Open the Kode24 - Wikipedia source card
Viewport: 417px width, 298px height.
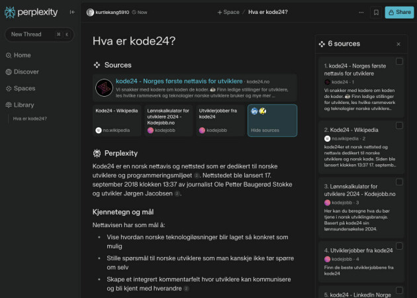116,121
